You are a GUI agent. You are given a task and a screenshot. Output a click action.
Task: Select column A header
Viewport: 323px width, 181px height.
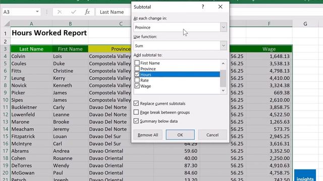(31, 24)
